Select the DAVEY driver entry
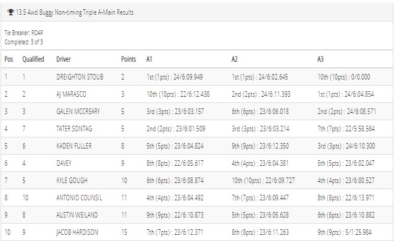 coord(64,163)
